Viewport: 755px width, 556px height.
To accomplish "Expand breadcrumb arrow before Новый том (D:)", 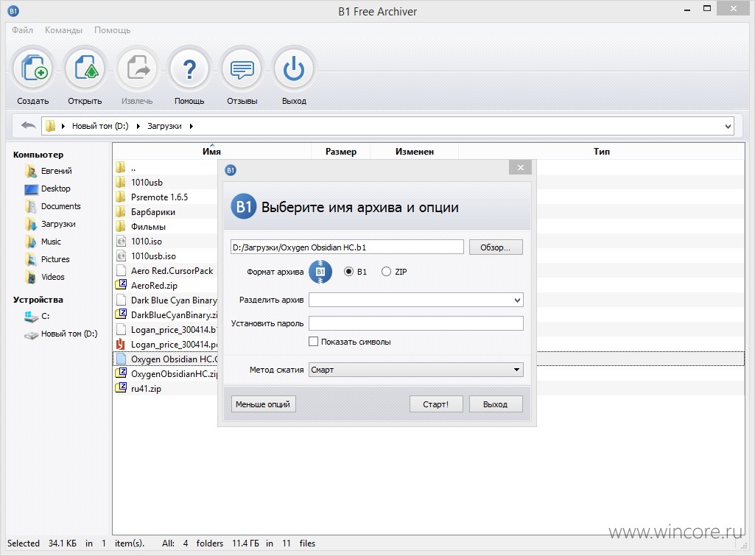I will [63, 126].
